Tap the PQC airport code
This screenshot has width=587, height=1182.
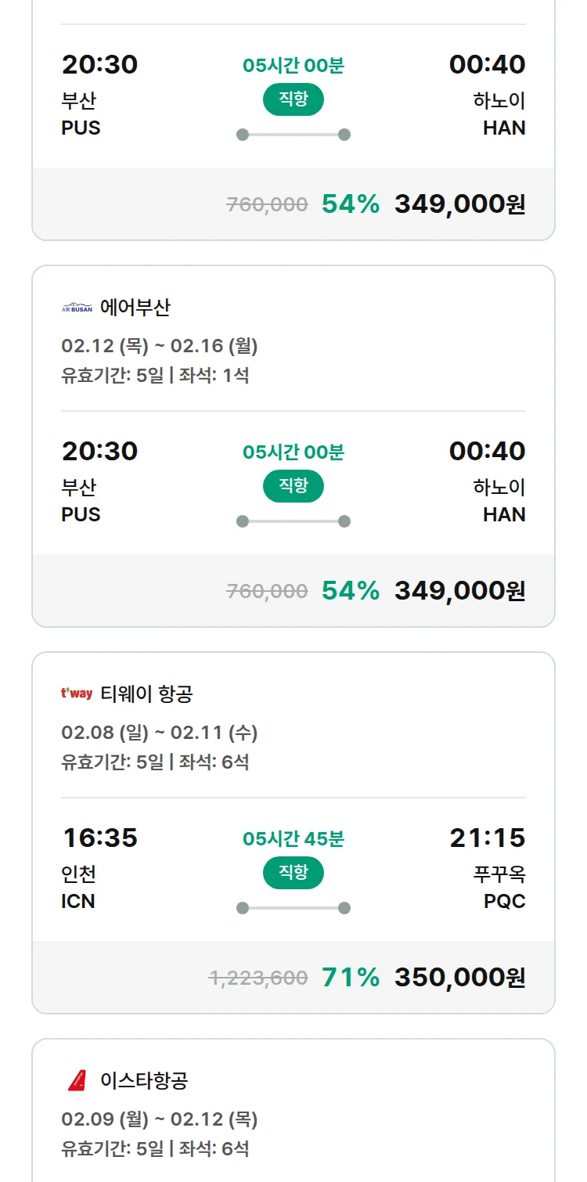(504, 902)
